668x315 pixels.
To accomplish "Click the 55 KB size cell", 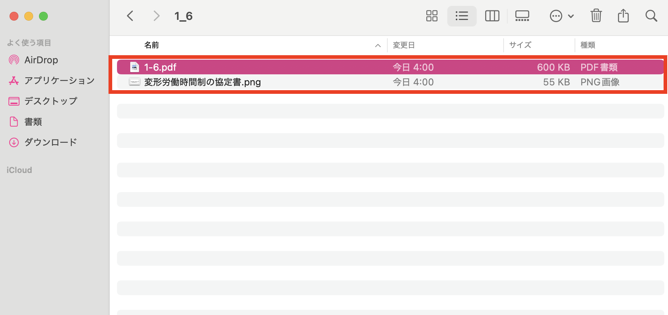I will click(x=556, y=82).
